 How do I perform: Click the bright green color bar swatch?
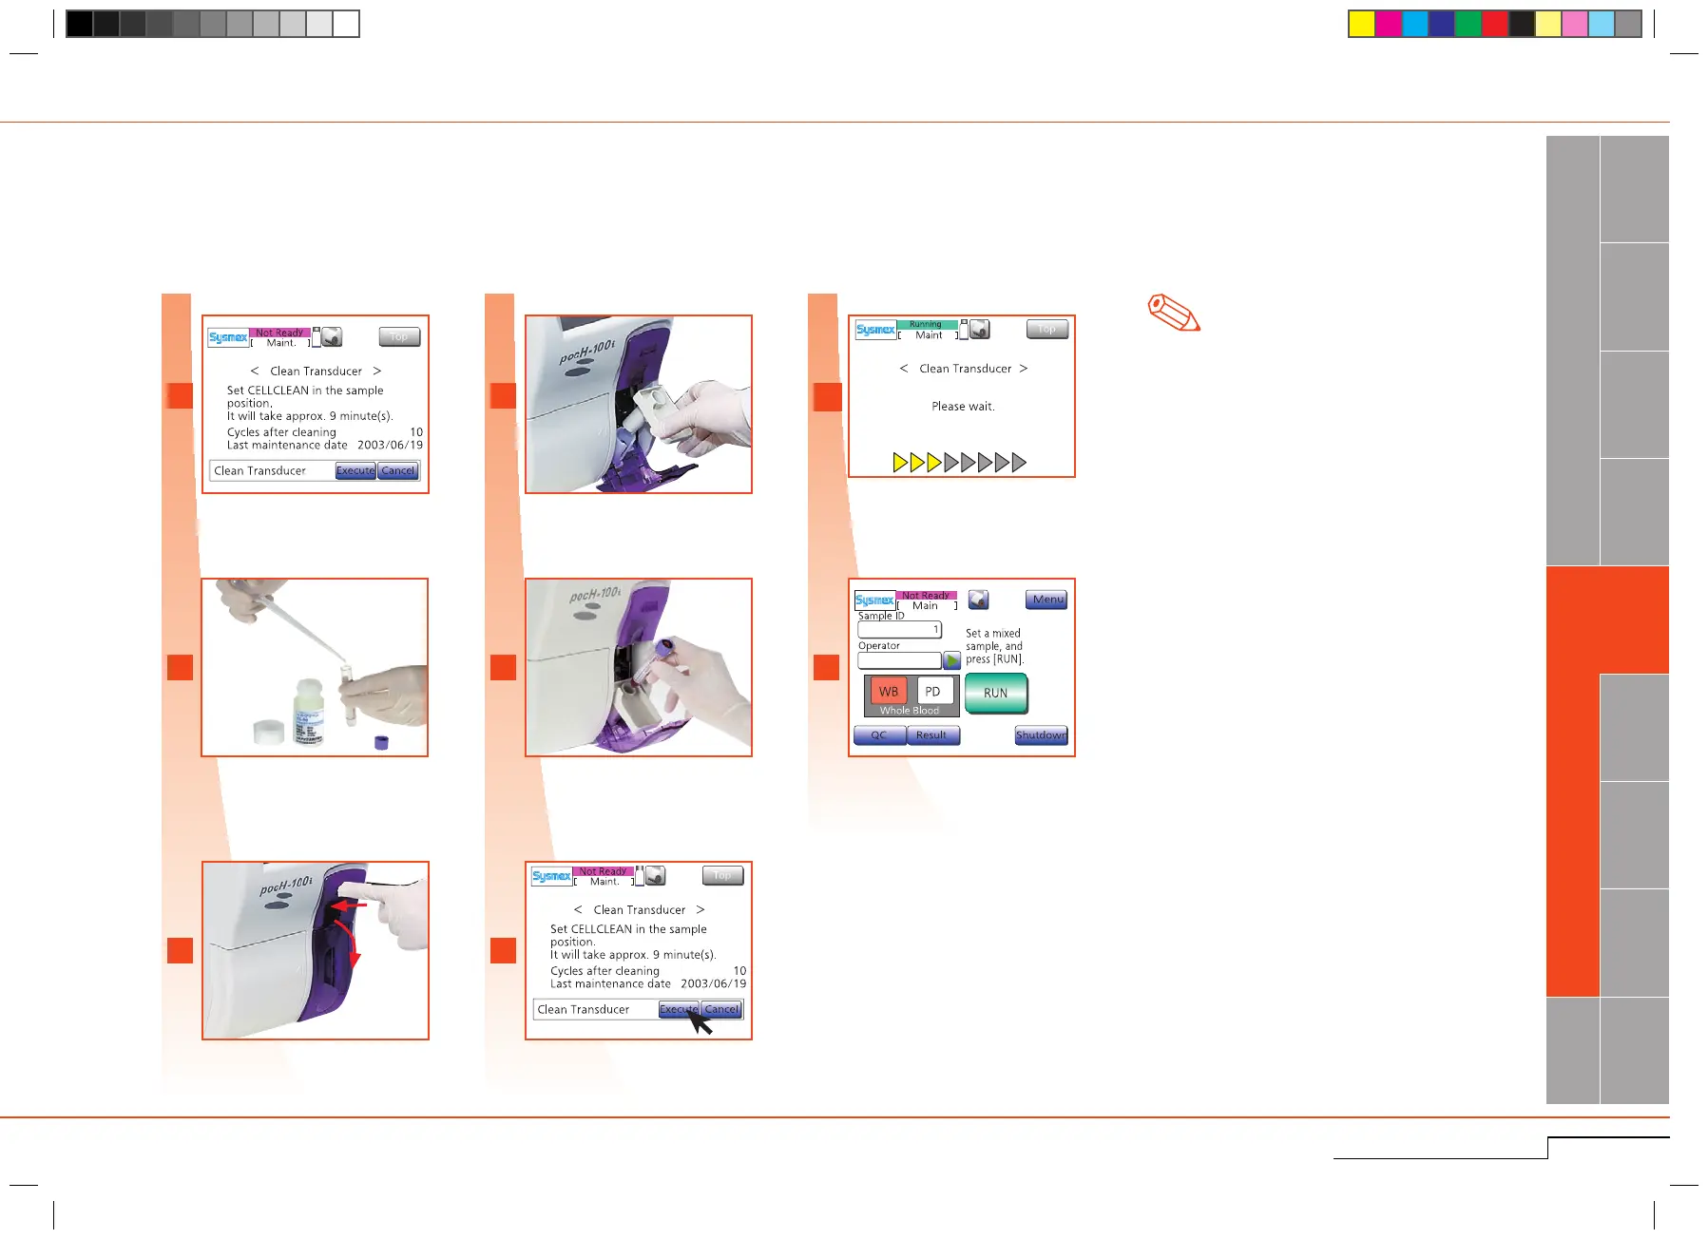[x=1468, y=24]
